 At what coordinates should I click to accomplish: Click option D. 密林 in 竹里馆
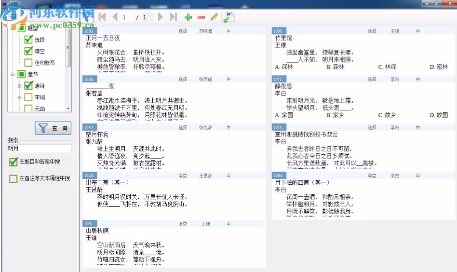(439, 67)
